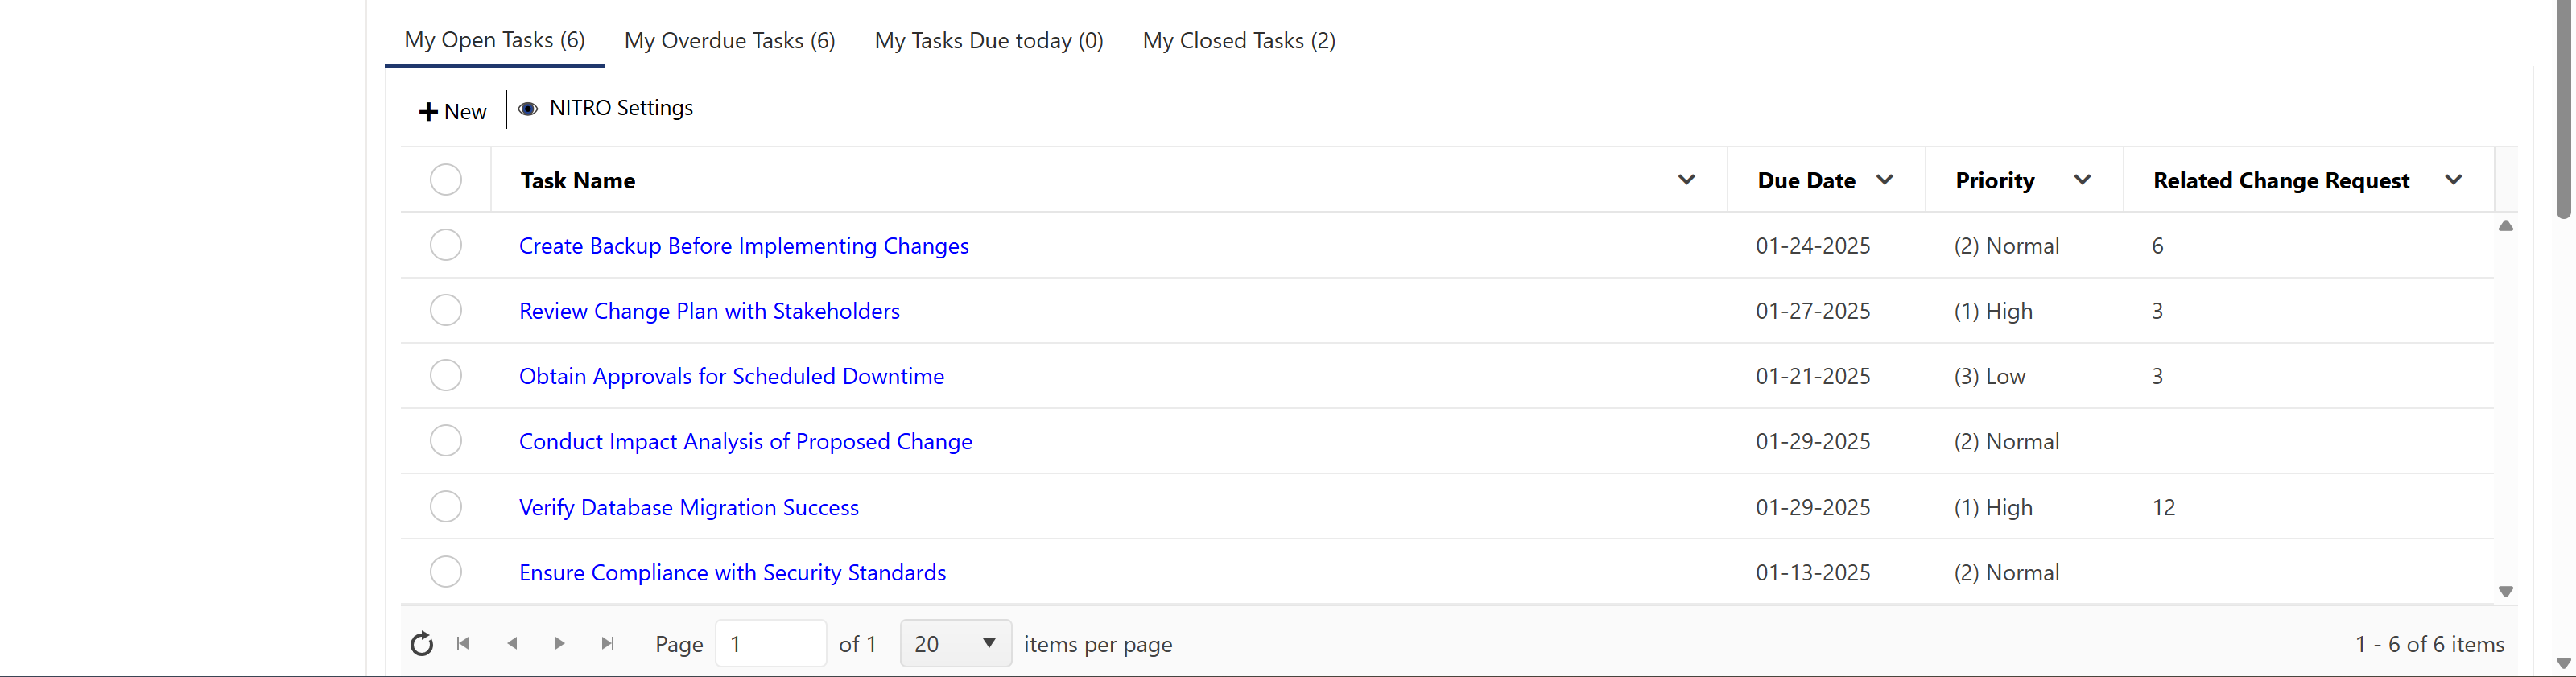Switch to My Overdue Tasks tab
This screenshot has width=2576, height=677.
coord(729,41)
